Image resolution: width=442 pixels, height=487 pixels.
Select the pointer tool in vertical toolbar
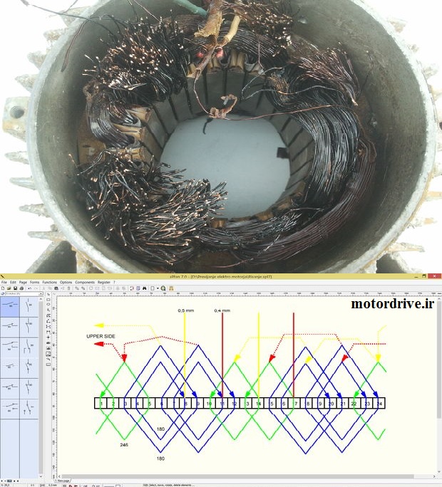click(x=48, y=295)
